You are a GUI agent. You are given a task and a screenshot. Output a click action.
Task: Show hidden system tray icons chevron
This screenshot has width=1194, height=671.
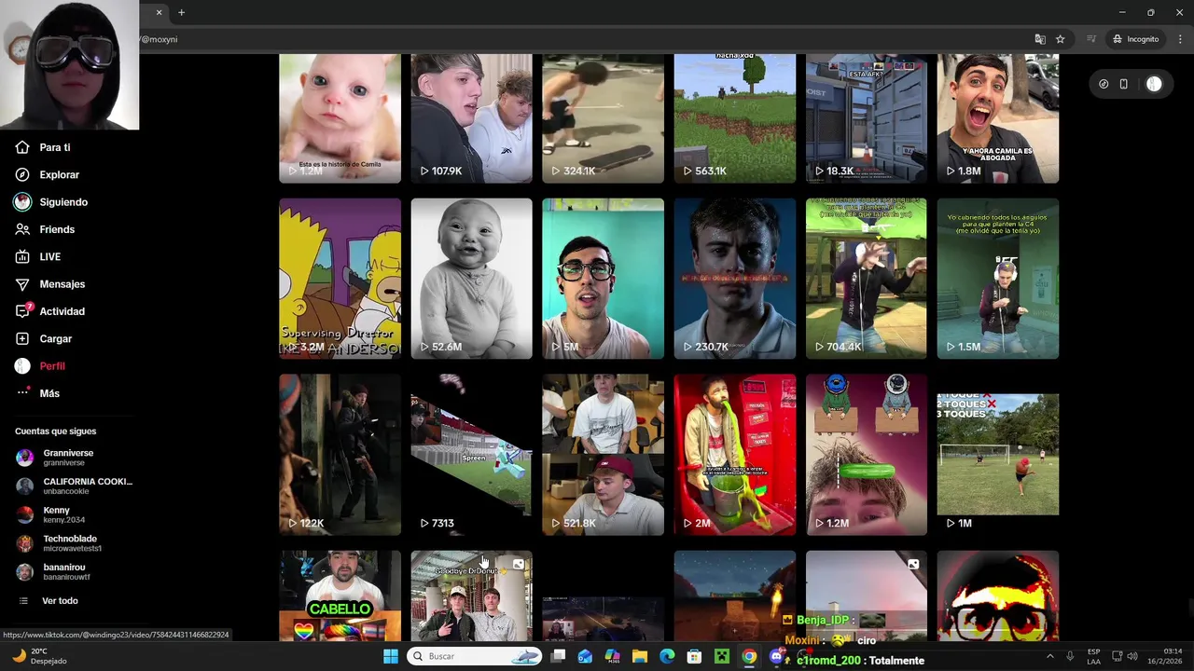click(x=1049, y=656)
